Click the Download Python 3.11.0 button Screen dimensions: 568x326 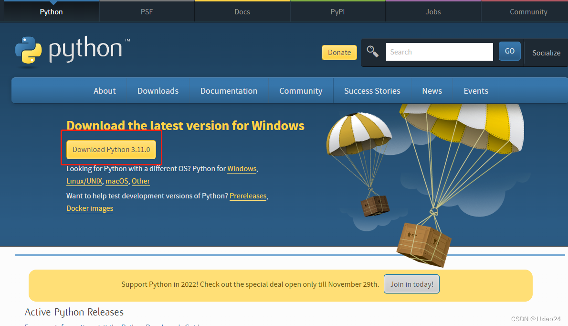[111, 150]
